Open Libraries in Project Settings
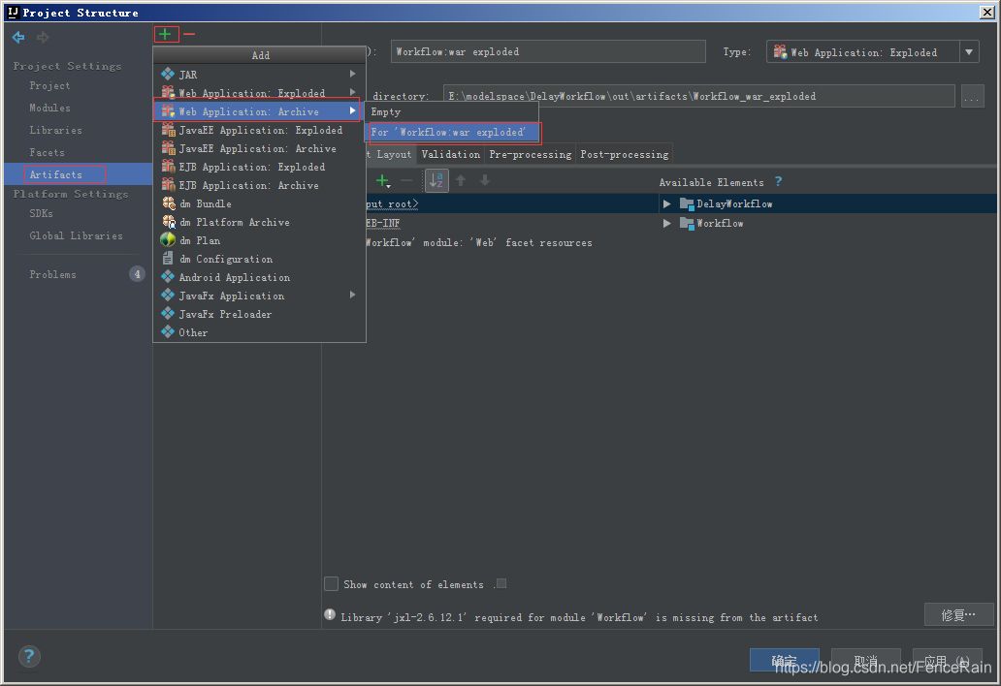 click(55, 130)
